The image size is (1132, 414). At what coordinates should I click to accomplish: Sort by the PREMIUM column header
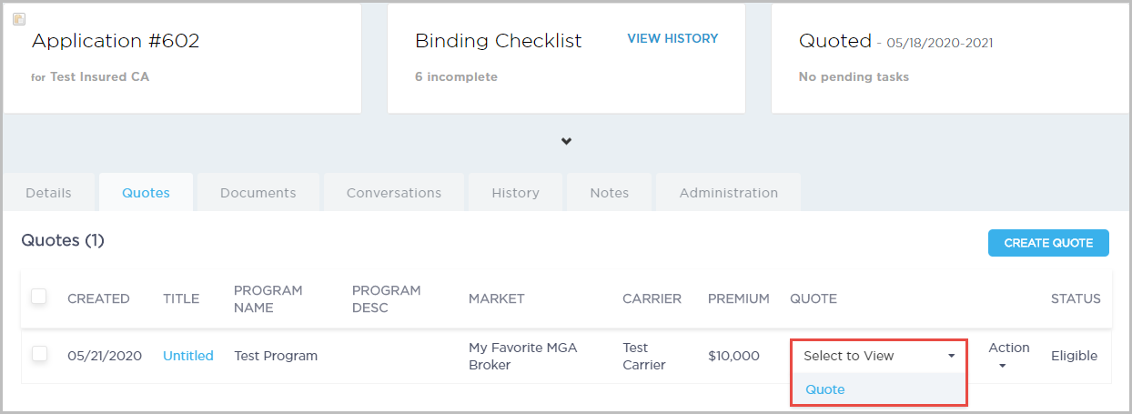click(739, 298)
